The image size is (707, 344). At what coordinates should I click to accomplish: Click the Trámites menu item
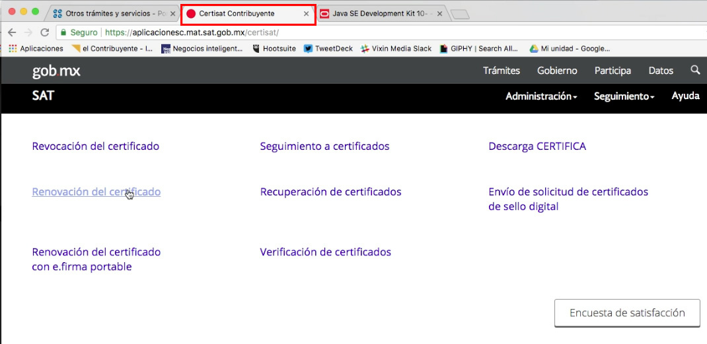[x=502, y=71]
